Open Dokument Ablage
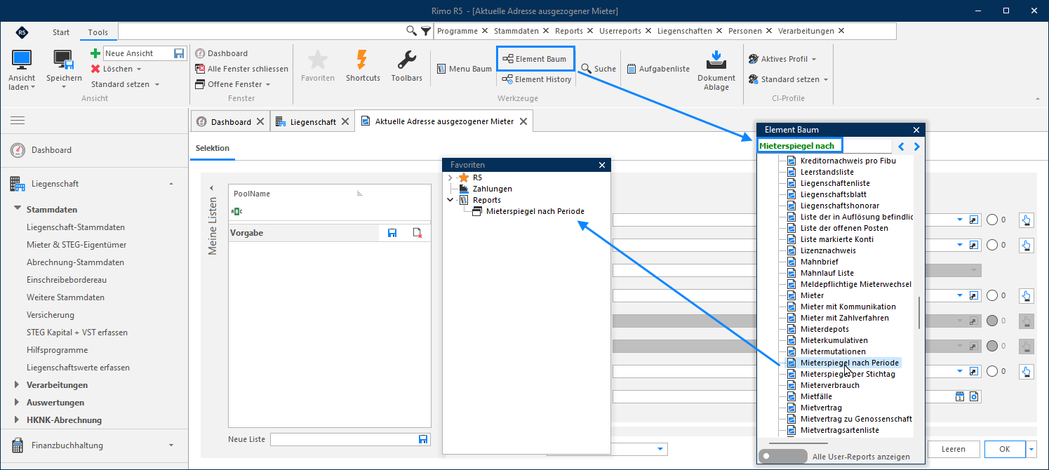1049x470 pixels. pos(716,69)
